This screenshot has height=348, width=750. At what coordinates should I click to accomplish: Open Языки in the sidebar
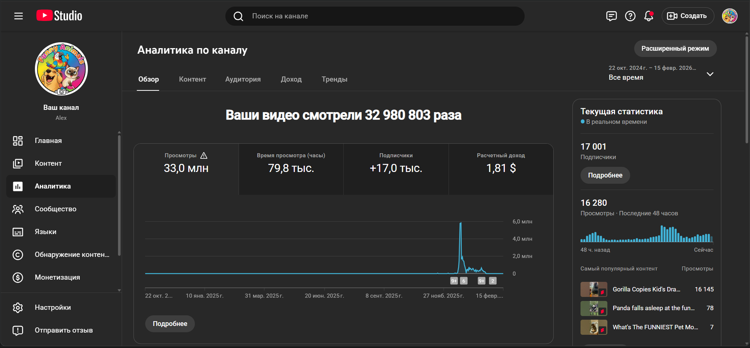pyautogui.click(x=61, y=232)
